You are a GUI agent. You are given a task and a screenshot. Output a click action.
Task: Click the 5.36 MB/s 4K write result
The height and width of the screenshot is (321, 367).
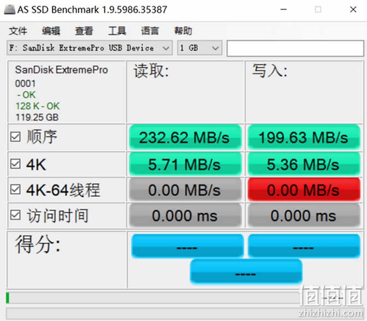pos(304,164)
